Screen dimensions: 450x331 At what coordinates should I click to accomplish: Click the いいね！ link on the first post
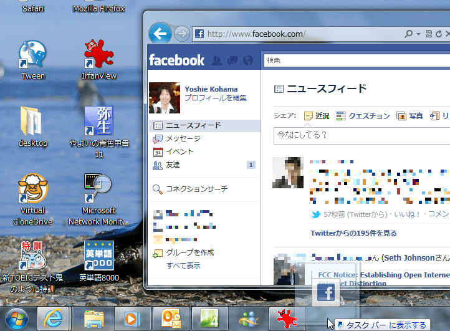(x=407, y=214)
